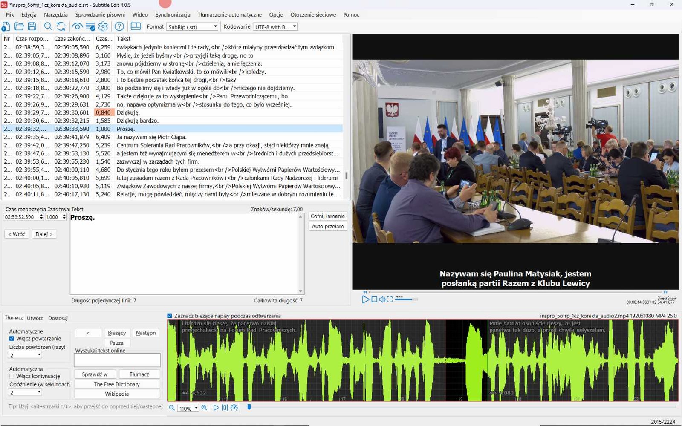This screenshot has width=682, height=426.
Task: Expand Opóźnienie w sekundach dropdown
Action: [x=25, y=392]
